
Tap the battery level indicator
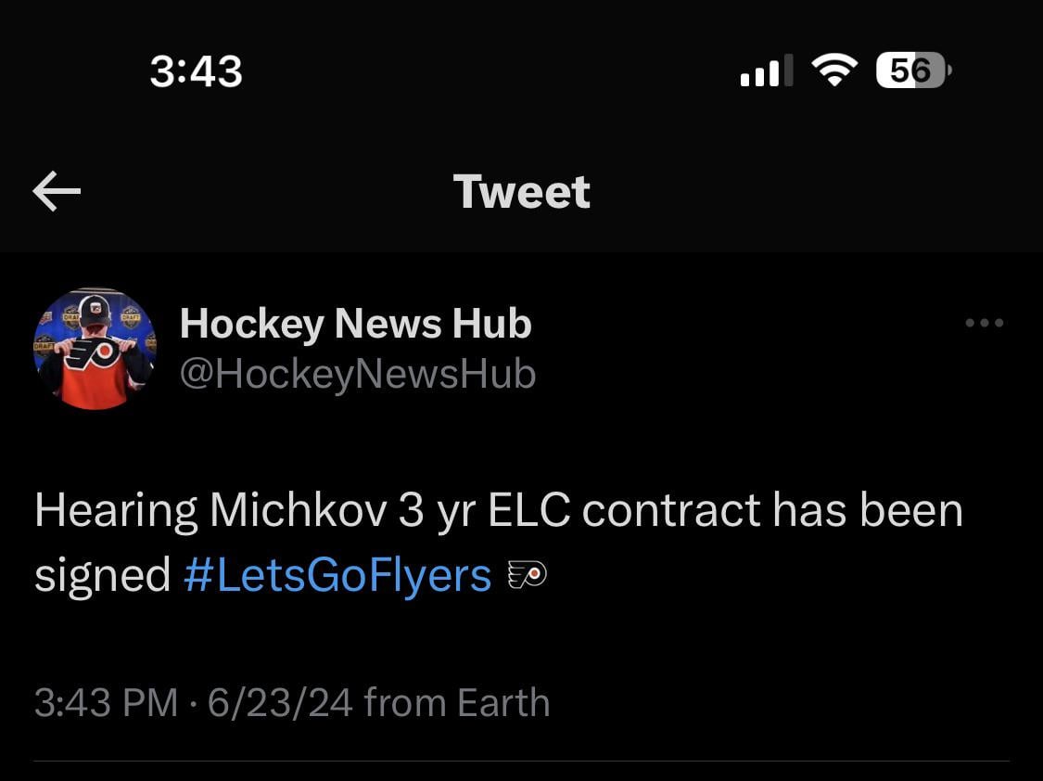(912, 70)
